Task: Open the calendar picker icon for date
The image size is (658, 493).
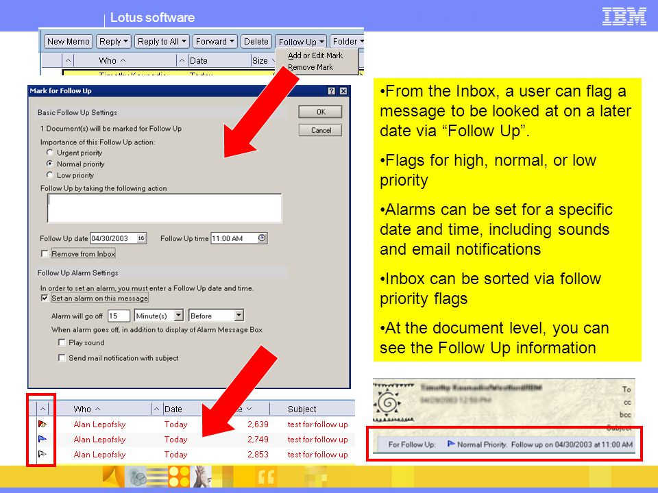Action: click(x=141, y=238)
